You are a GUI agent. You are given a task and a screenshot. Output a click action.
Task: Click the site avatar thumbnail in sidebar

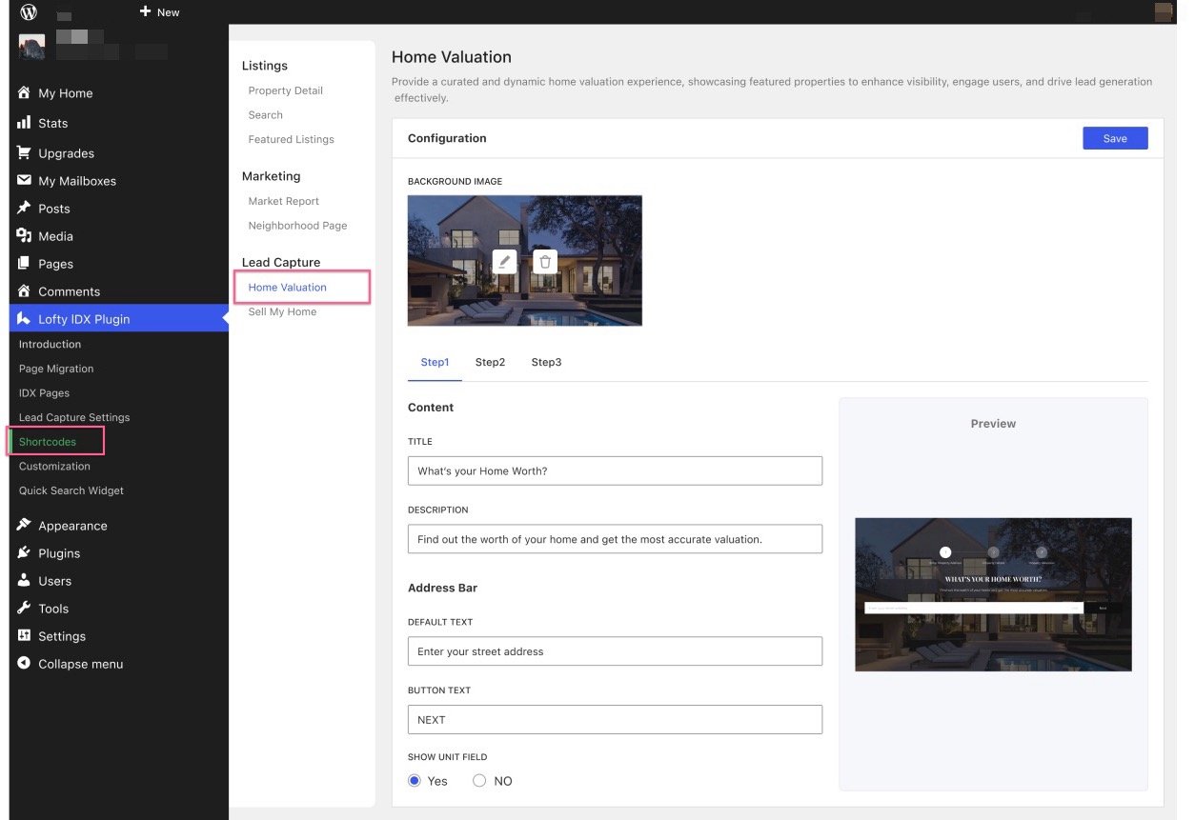tap(31, 48)
